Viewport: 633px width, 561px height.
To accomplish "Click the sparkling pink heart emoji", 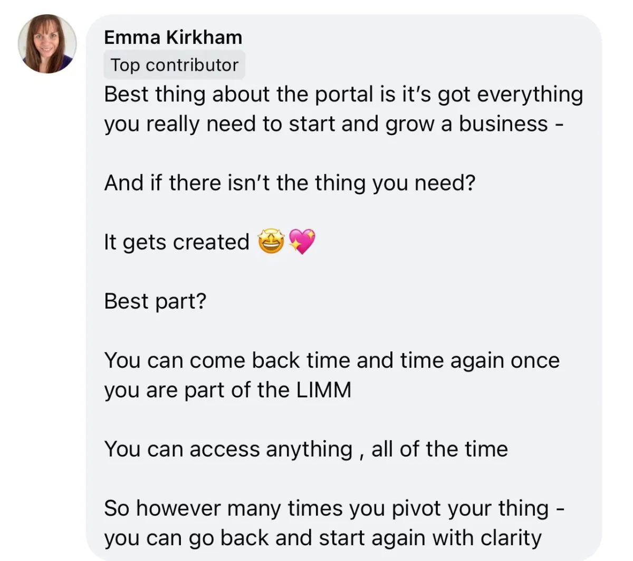I will coord(302,242).
